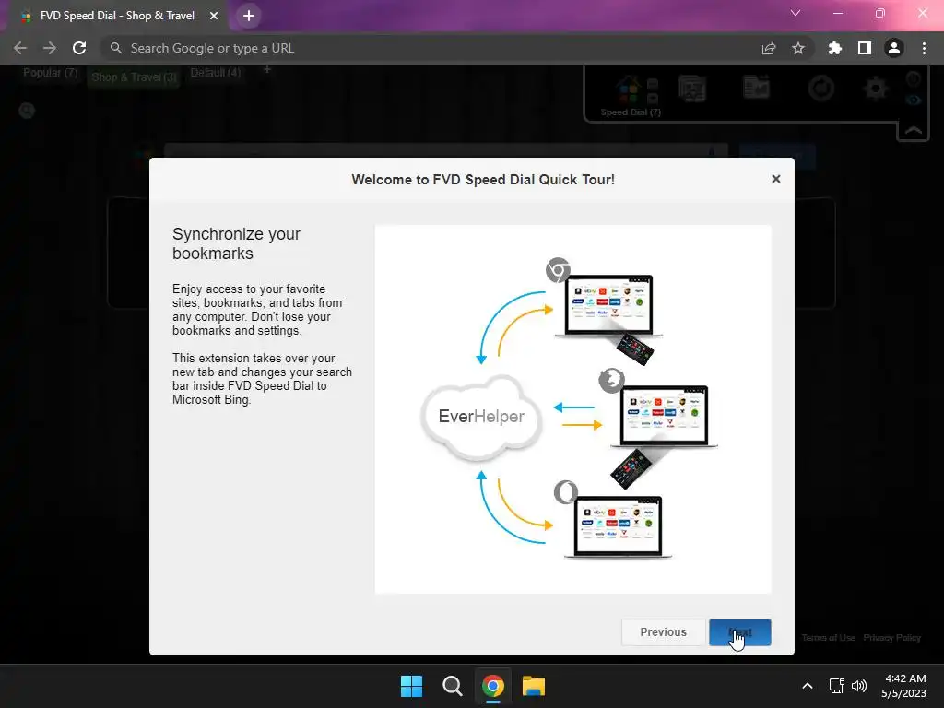The width and height of the screenshot is (944, 708).
Task: Open a new browser tab
Action: (249, 16)
